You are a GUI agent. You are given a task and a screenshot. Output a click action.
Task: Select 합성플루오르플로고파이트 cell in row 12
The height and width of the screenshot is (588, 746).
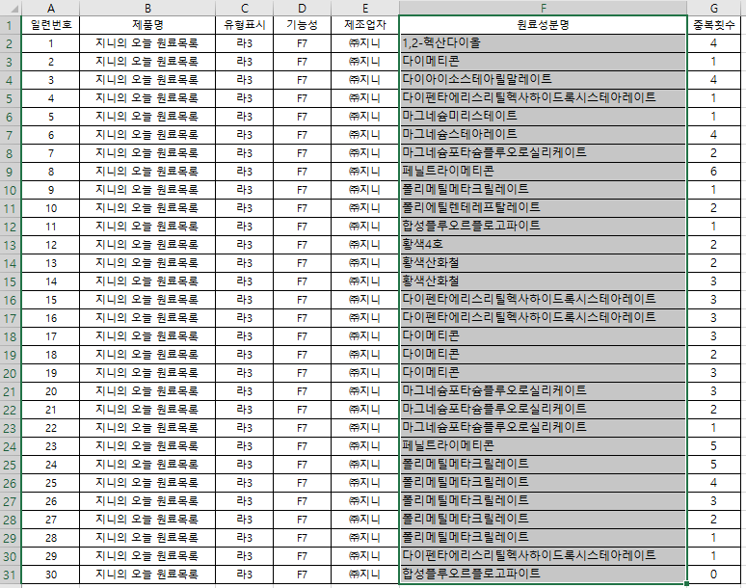point(544,227)
